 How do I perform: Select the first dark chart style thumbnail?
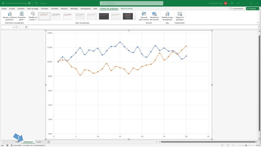coord(104,16)
